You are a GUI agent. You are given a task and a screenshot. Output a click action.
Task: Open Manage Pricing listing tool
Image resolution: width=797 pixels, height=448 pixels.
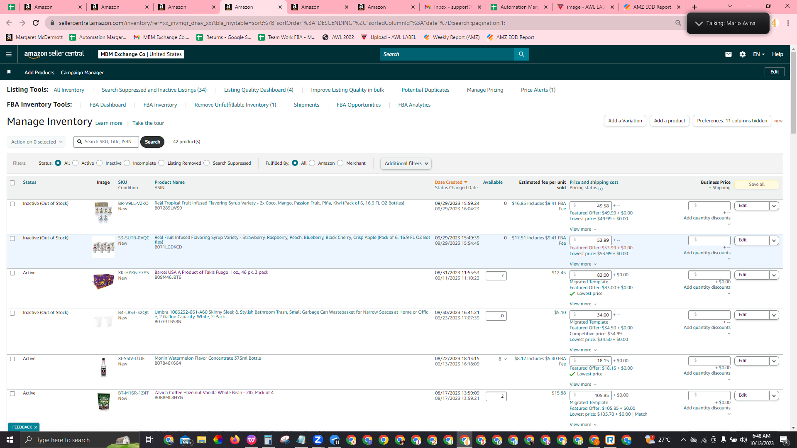(485, 90)
